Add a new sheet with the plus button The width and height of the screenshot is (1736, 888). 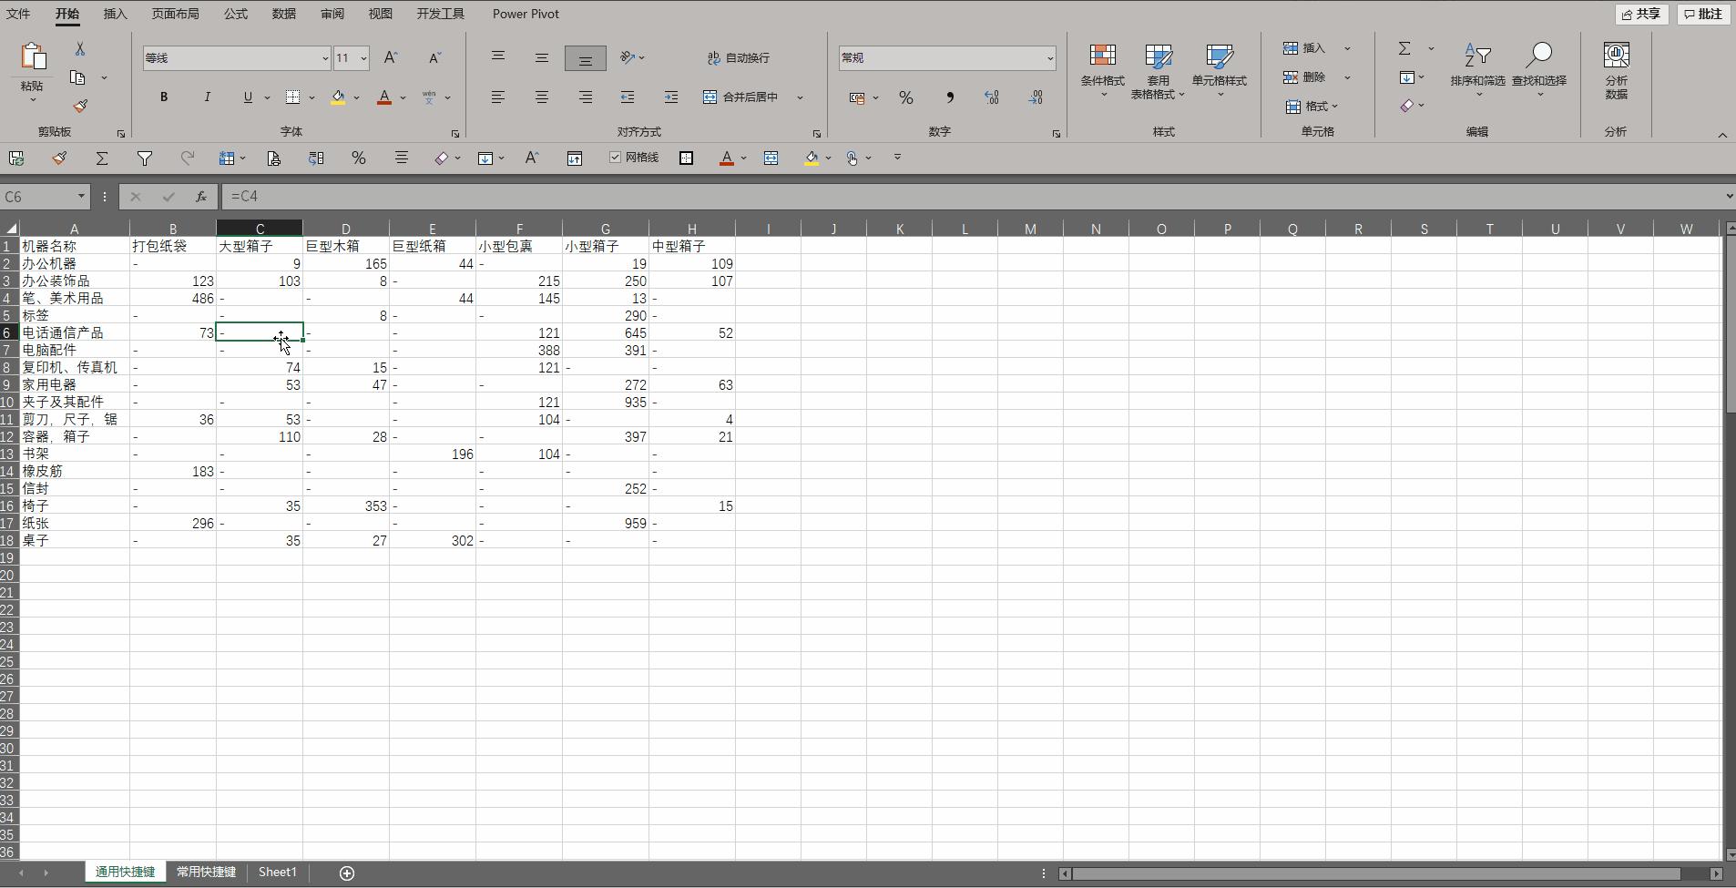pos(347,873)
